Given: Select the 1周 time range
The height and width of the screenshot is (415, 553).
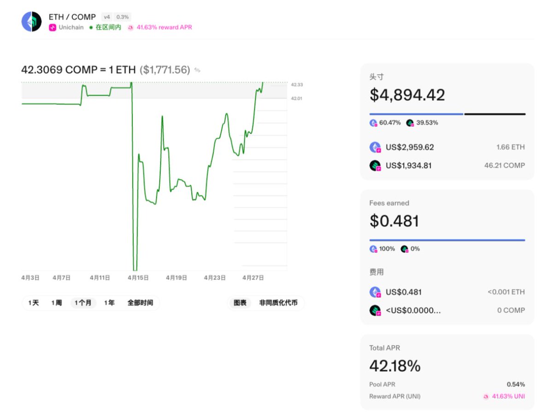Looking at the screenshot, I should (56, 303).
